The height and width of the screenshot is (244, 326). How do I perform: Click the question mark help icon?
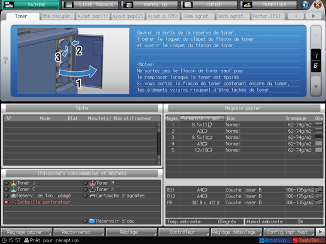(5, 60)
